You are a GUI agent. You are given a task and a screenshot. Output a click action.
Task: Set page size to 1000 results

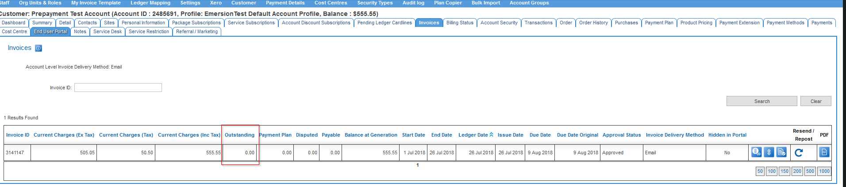point(824,172)
